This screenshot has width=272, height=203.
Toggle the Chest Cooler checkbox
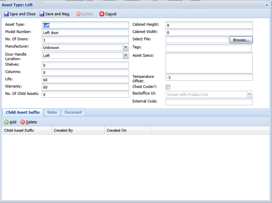click(168, 87)
